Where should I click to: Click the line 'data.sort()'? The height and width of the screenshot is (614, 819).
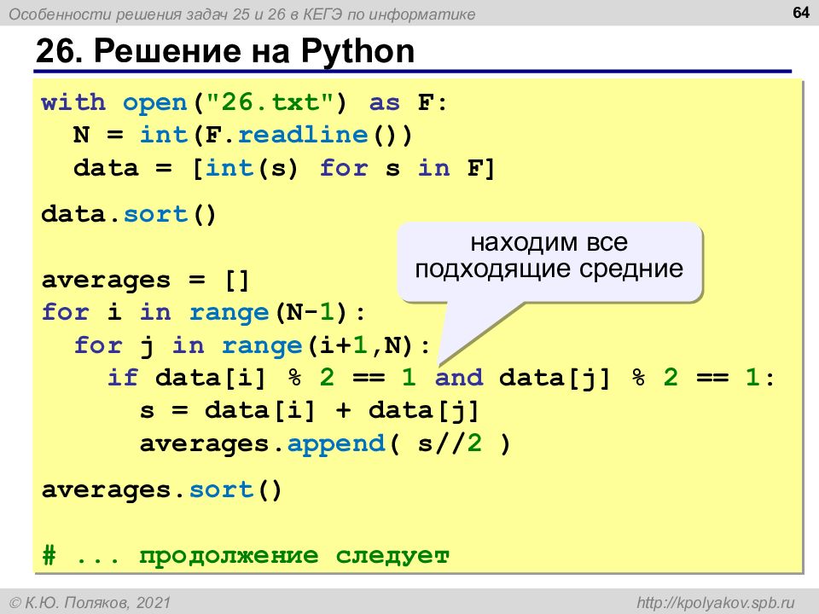pos(129,215)
